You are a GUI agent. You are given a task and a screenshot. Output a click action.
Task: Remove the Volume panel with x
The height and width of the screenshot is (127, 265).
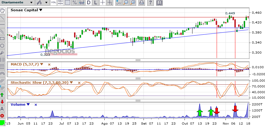[36, 105]
